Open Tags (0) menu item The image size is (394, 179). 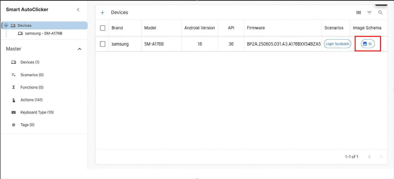[x=27, y=125]
